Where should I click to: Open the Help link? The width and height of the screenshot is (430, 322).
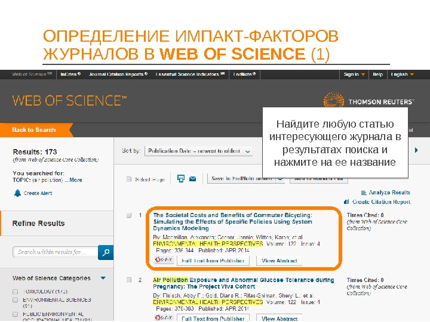pyautogui.click(x=377, y=75)
